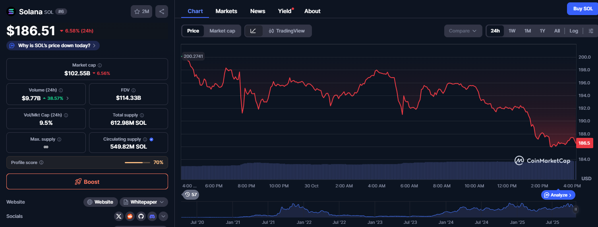Click the chart settings sliders icon

591,31
